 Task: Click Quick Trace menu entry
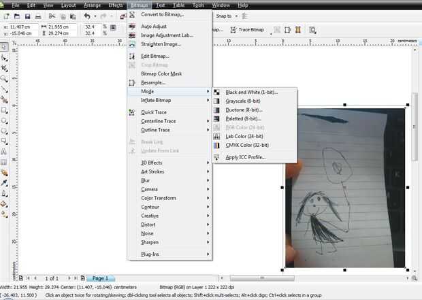[x=169, y=112]
